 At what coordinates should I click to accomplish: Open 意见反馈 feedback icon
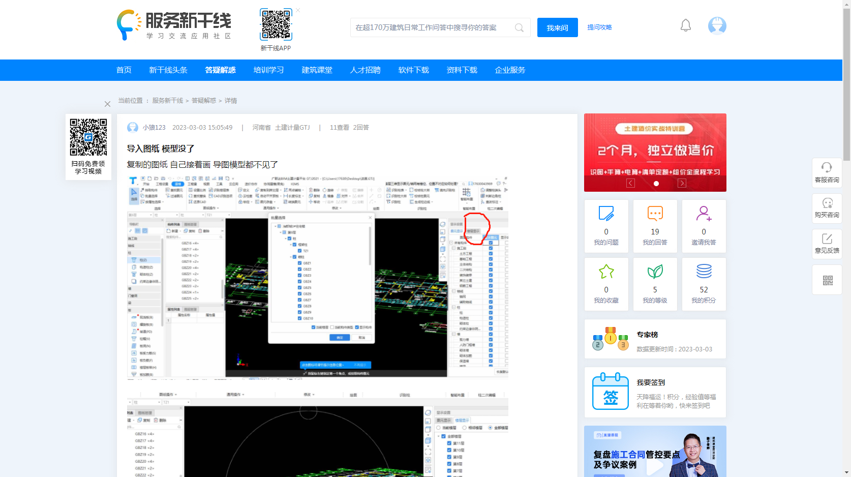tap(827, 238)
